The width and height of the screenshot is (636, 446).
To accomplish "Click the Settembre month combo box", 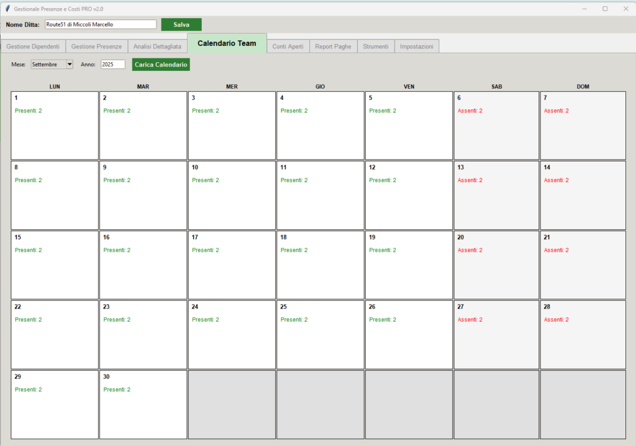I will tap(48, 65).
